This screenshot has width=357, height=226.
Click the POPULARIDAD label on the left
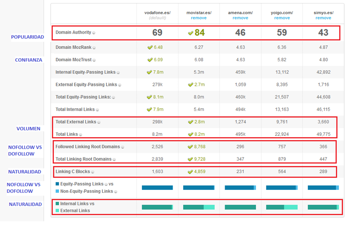[28, 37]
